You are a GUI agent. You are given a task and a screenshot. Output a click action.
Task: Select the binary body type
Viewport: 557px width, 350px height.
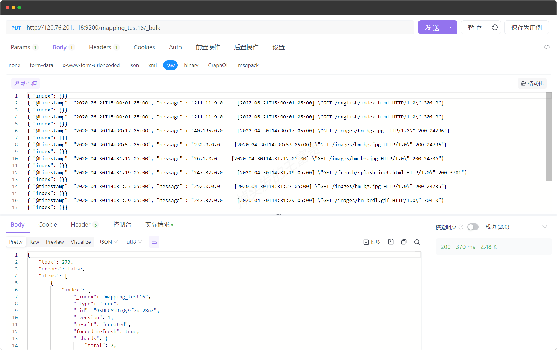pos(191,65)
